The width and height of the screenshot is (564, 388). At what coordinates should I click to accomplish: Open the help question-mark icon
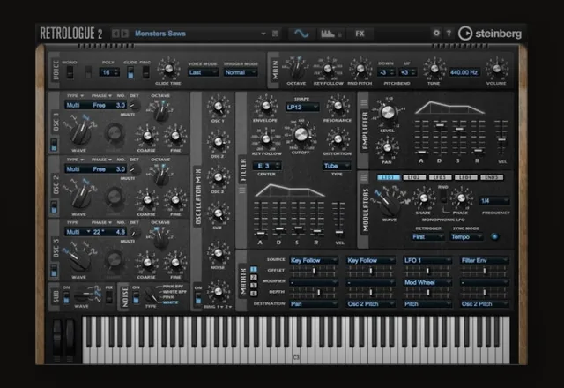pos(449,34)
